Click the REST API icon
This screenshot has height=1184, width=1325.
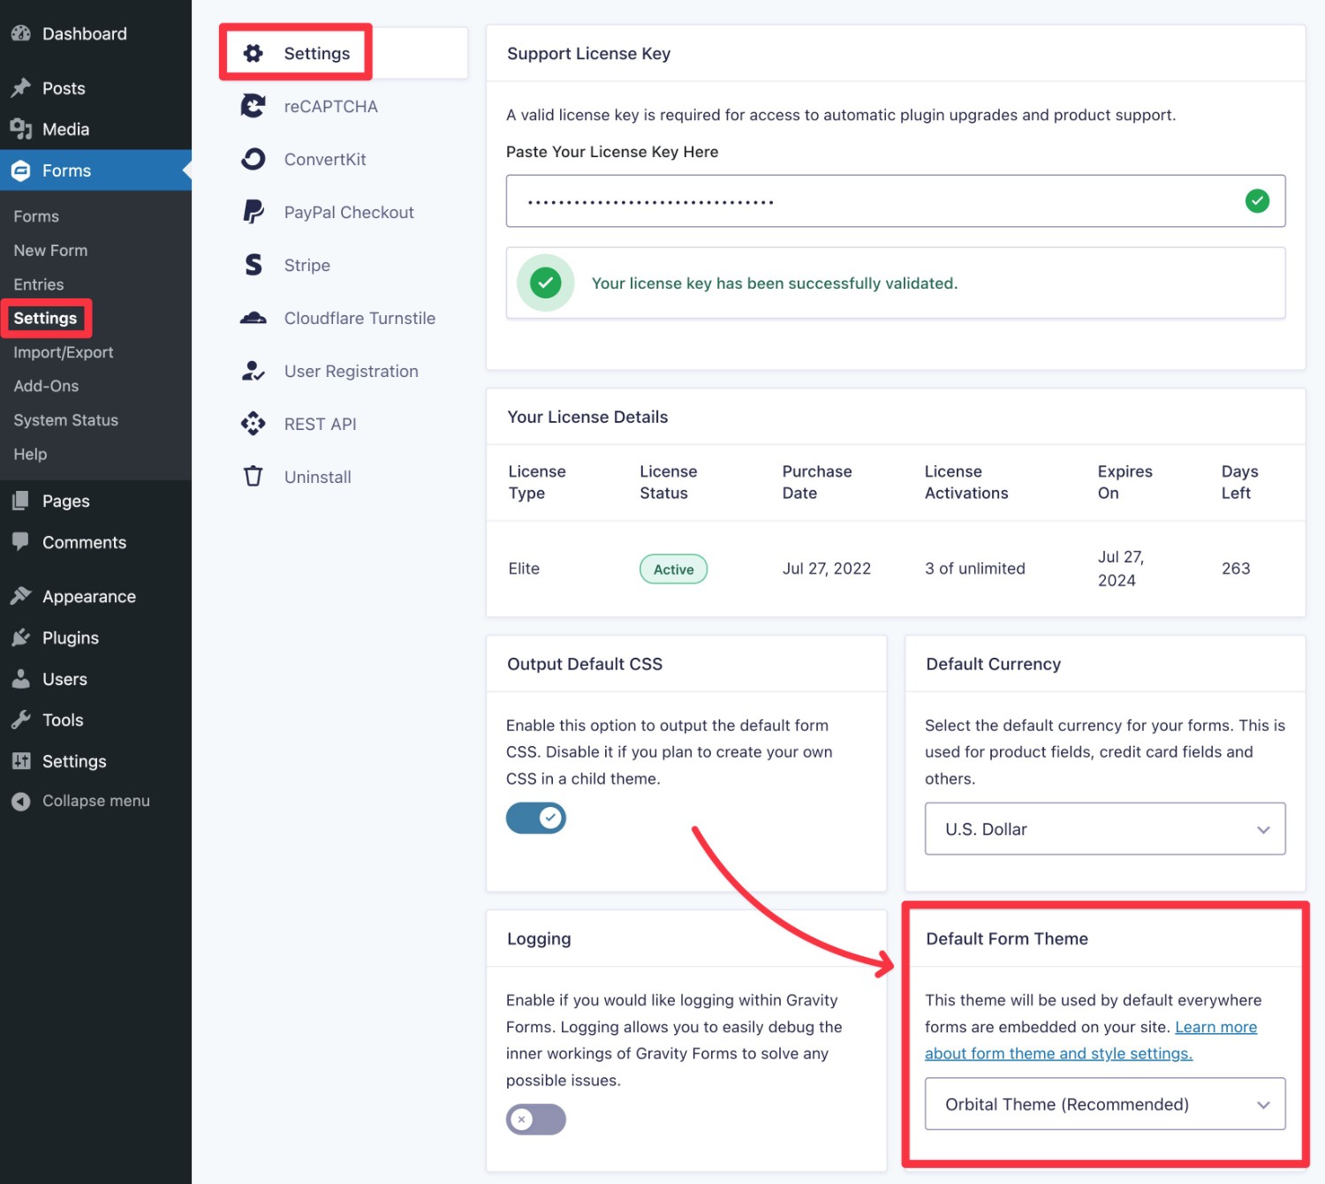pyautogui.click(x=253, y=424)
